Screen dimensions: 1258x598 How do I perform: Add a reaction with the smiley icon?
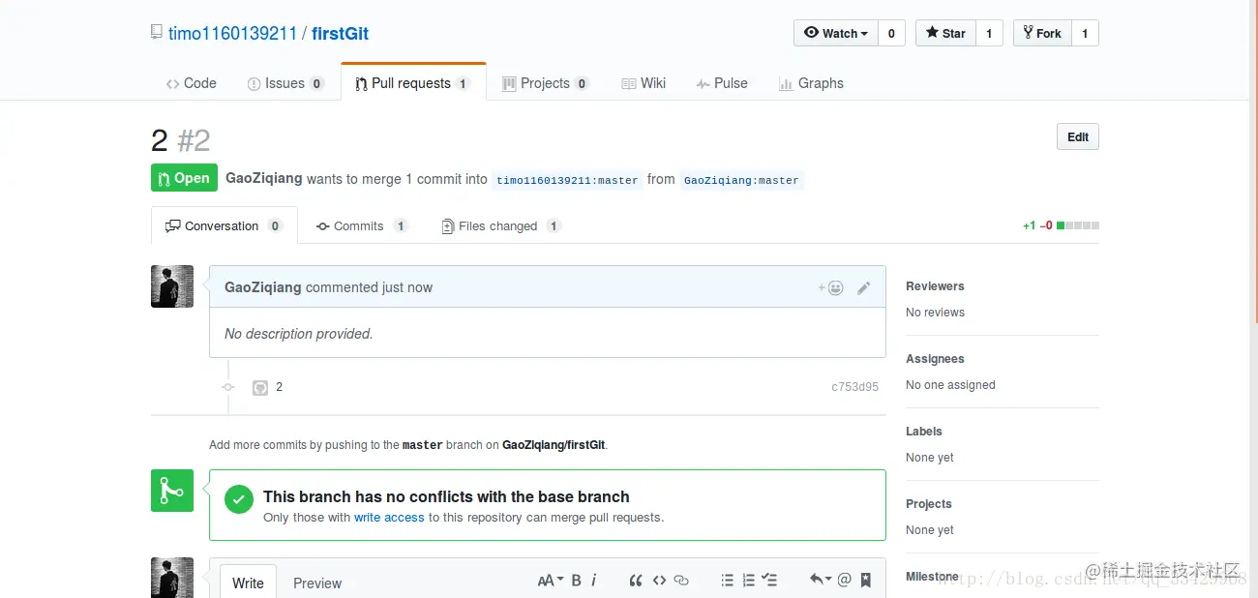[831, 287]
